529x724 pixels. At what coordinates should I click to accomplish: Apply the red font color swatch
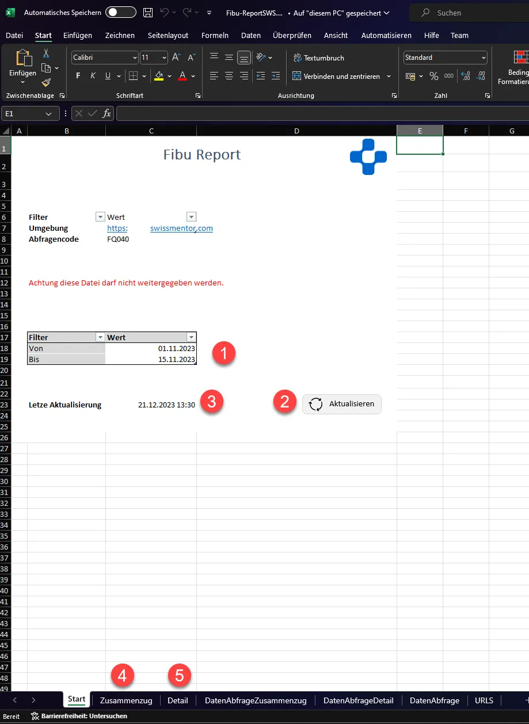pyautogui.click(x=182, y=76)
